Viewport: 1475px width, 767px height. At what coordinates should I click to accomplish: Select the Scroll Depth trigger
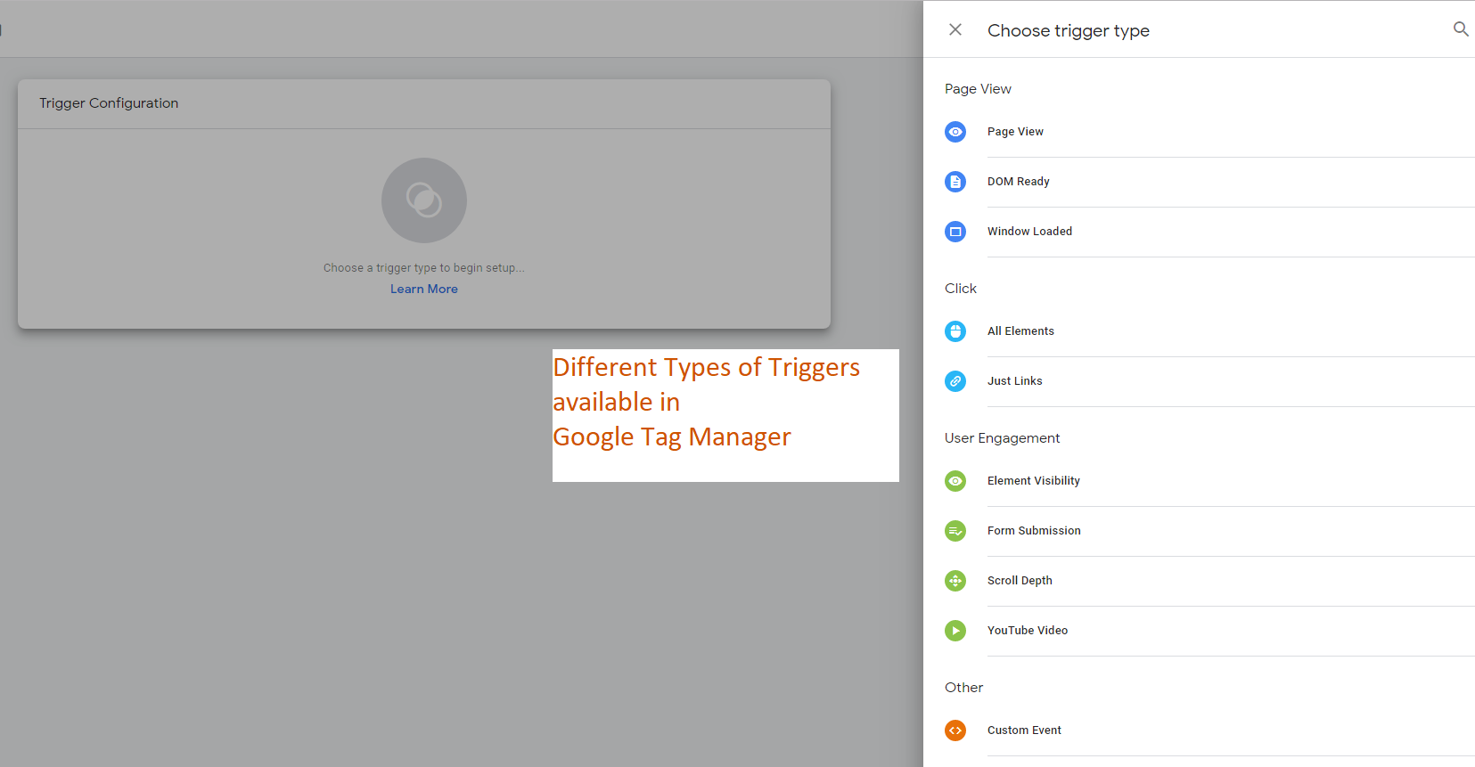(1199, 581)
